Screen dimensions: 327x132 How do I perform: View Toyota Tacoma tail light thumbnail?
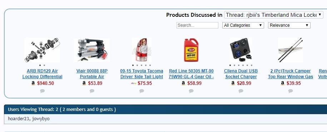pyautogui.click(x=142, y=50)
